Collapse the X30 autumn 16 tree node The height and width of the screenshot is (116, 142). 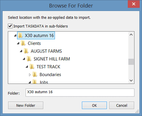[x=15, y=36]
